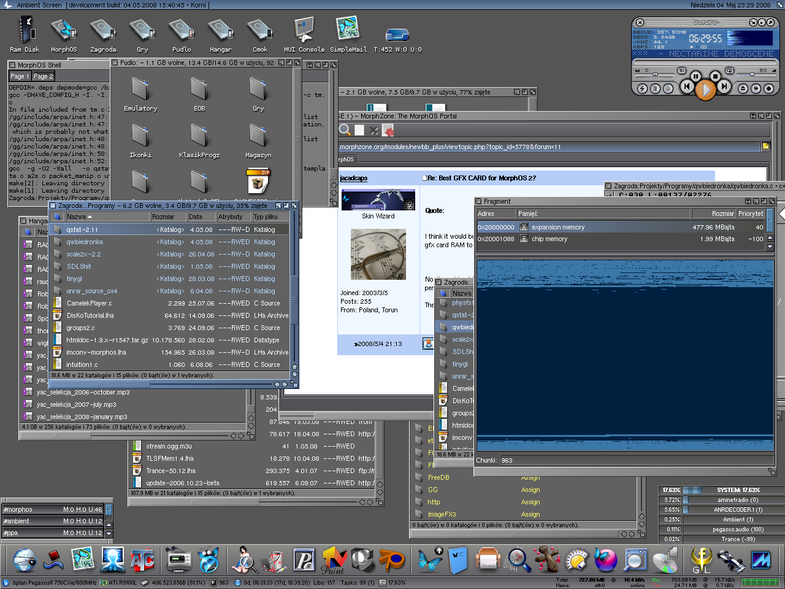
Task: Launch the GL Quake icon in the dock
Action: click(701, 560)
